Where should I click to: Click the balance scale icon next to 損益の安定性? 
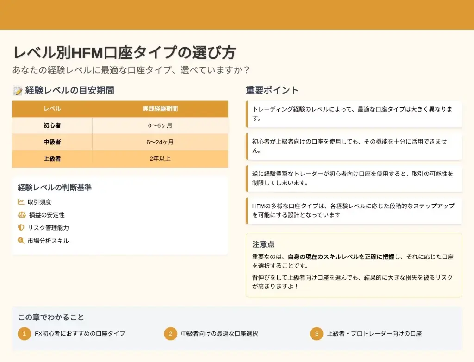click(22, 215)
